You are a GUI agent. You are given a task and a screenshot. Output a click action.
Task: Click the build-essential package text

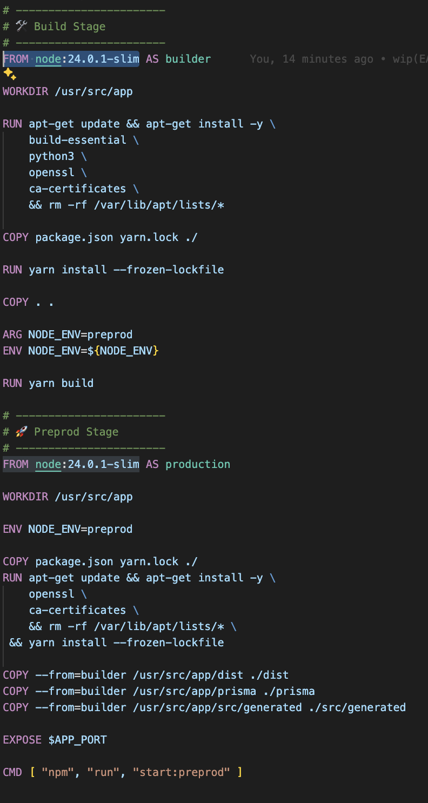click(77, 140)
